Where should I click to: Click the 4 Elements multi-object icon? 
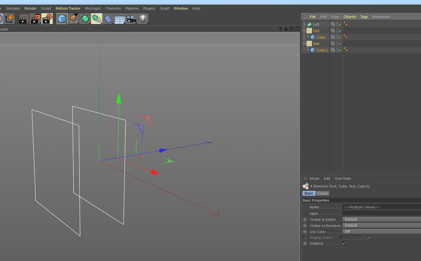pos(306,186)
